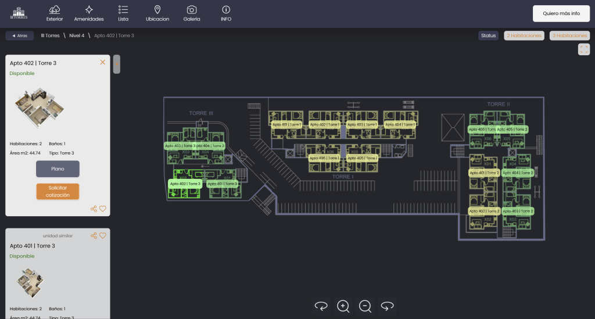Favorite the similar unit Apto 401
This screenshot has width=595, height=319.
point(103,236)
